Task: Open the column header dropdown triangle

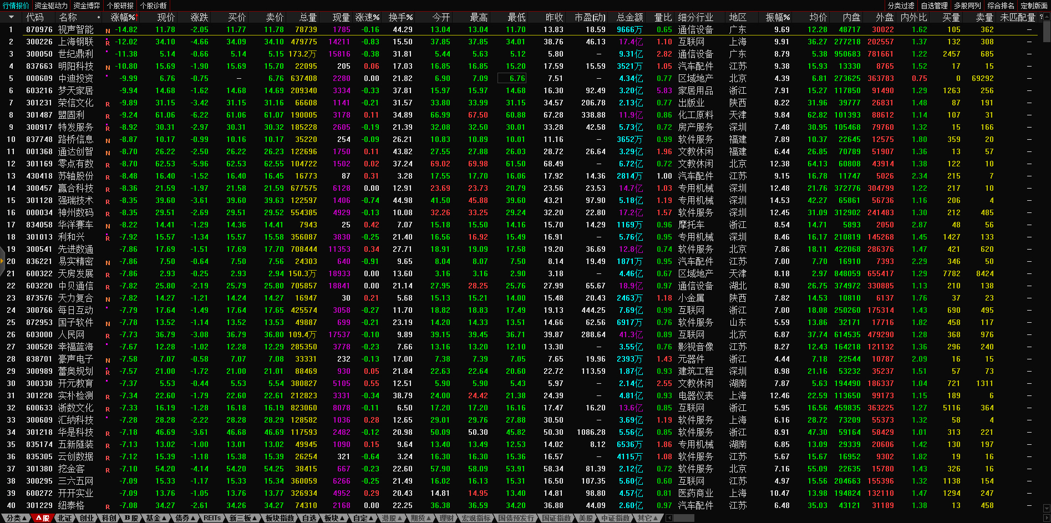Action: click(11, 18)
